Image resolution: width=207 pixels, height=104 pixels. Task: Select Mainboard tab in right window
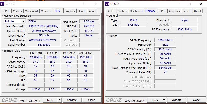pyautogui.click(x=136, y=11)
